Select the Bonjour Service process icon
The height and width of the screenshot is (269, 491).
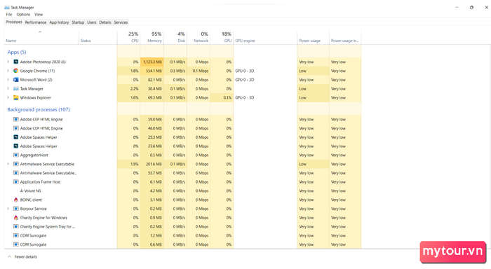(x=15, y=209)
